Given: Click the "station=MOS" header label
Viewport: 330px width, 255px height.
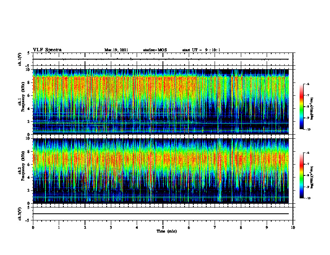Looking at the screenshot, I should [155, 50].
